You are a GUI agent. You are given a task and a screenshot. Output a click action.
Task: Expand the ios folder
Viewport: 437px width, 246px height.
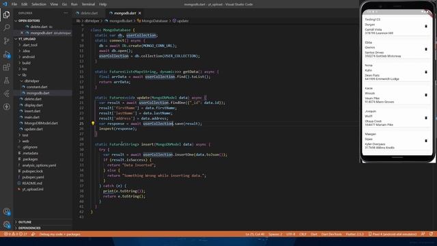[25, 69]
